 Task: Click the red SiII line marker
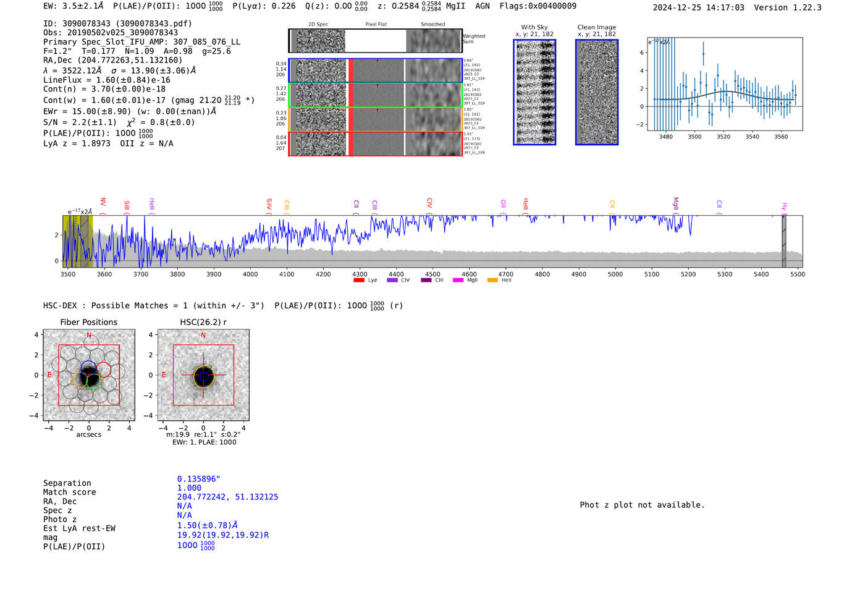click(127, 206)
